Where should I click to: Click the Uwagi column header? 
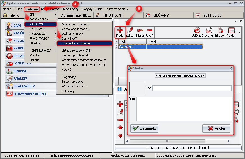coord(174,42)
